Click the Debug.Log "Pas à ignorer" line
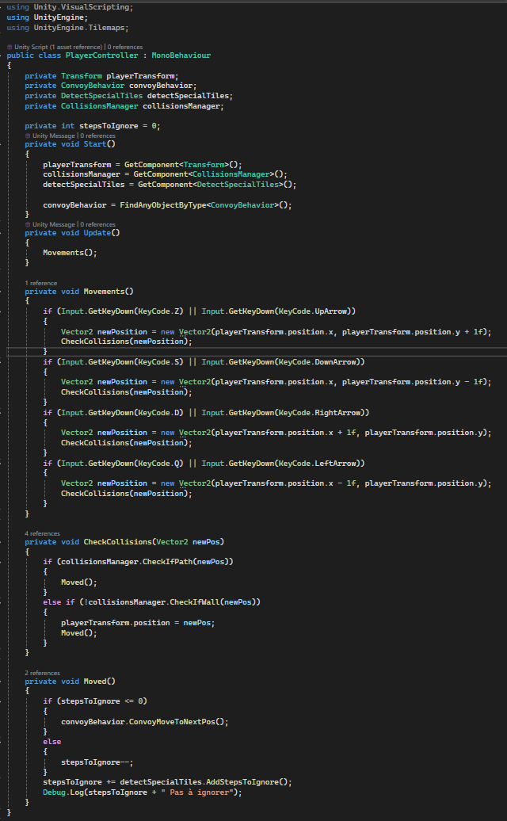This screenshot has width=507, height=821. tap(143, 792)
